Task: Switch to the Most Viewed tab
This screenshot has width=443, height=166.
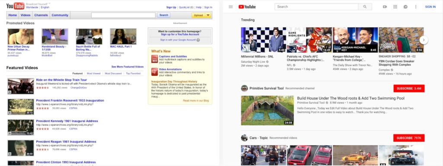Action: [93, 73]
